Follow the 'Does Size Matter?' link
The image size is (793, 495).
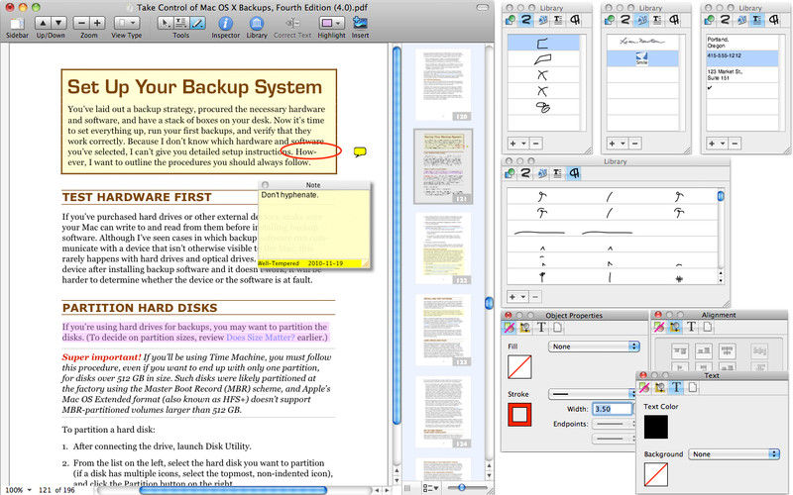point(261,338)
